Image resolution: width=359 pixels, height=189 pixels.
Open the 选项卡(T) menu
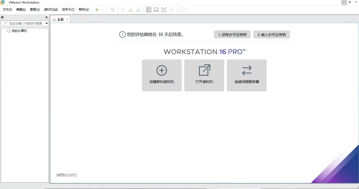68,9
